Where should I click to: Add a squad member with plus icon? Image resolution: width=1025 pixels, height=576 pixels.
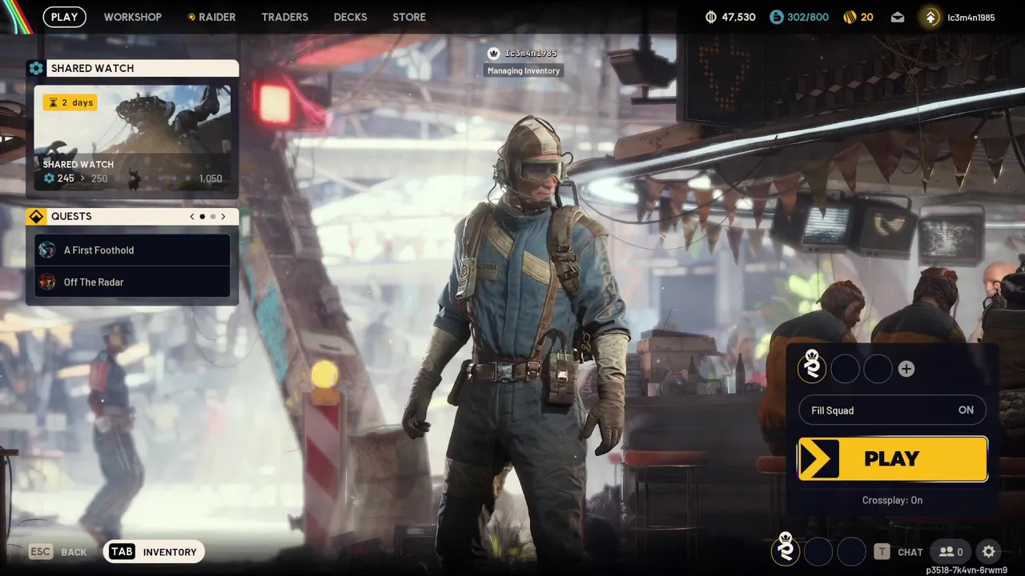pos(906,369)
